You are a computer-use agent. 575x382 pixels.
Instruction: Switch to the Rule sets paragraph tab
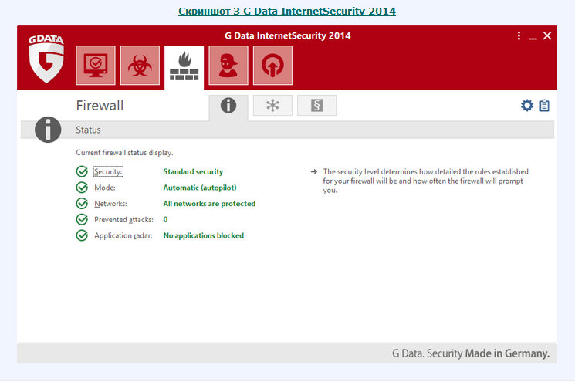pyautogui.click(x=317, y=106)
